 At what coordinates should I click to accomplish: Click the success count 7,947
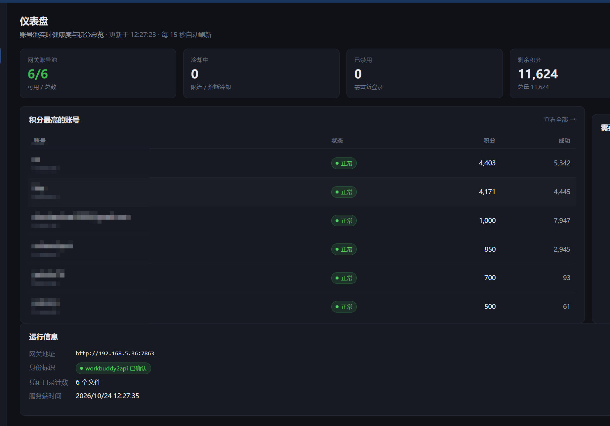pos(562,221)
